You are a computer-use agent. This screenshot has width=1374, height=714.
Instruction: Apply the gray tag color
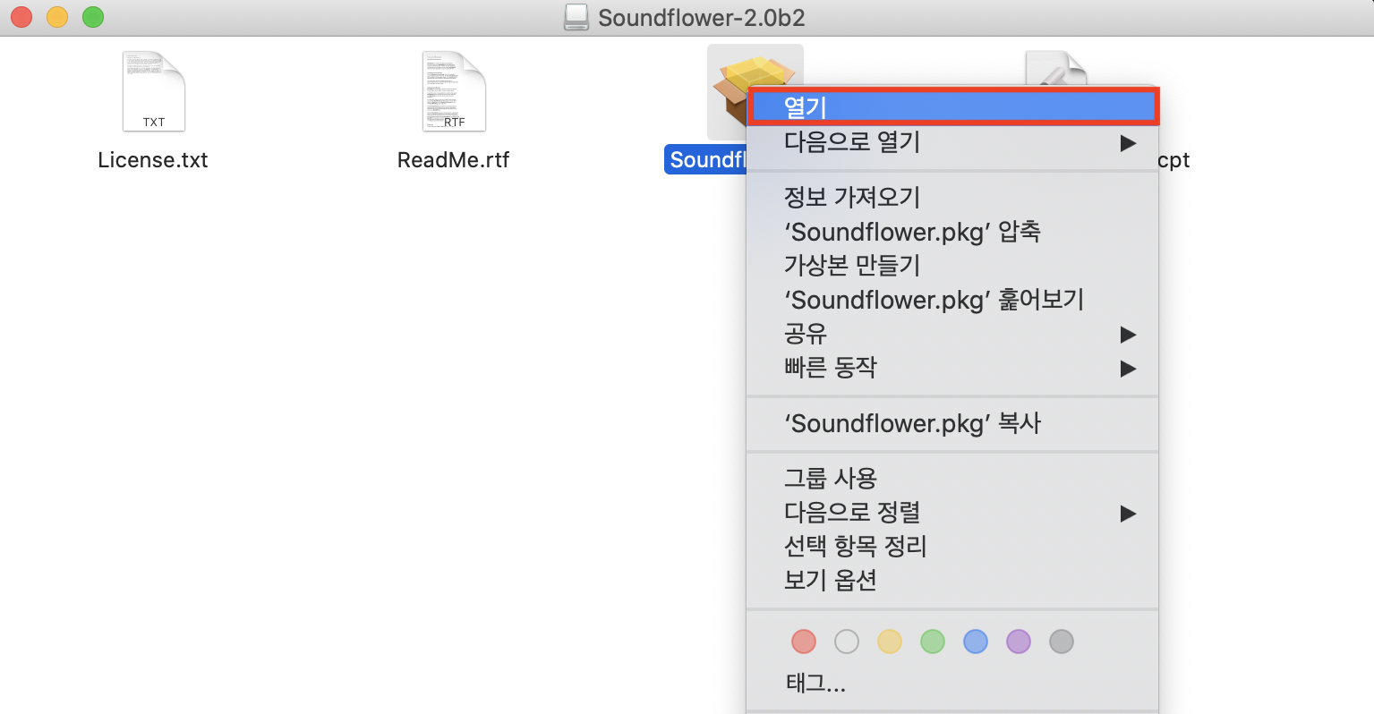pyautogui.click(x=1062, y=642)
